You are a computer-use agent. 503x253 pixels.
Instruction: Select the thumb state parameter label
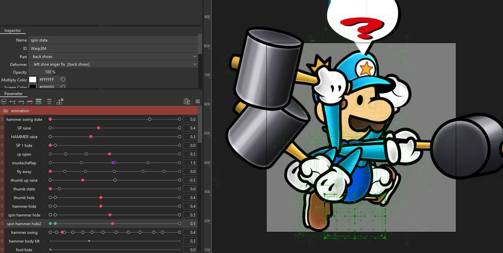pos(24,189)
